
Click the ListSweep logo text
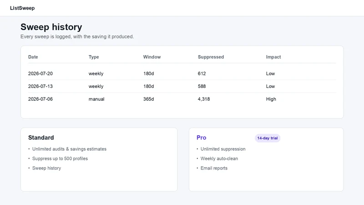pos(22,8)
